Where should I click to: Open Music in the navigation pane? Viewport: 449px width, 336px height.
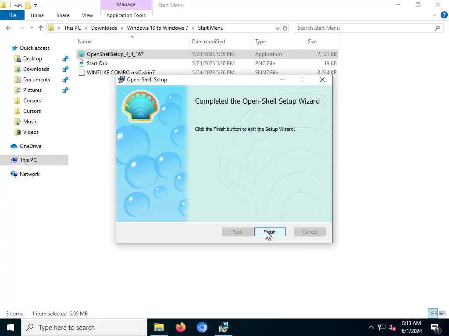click(x=30, y=122)
